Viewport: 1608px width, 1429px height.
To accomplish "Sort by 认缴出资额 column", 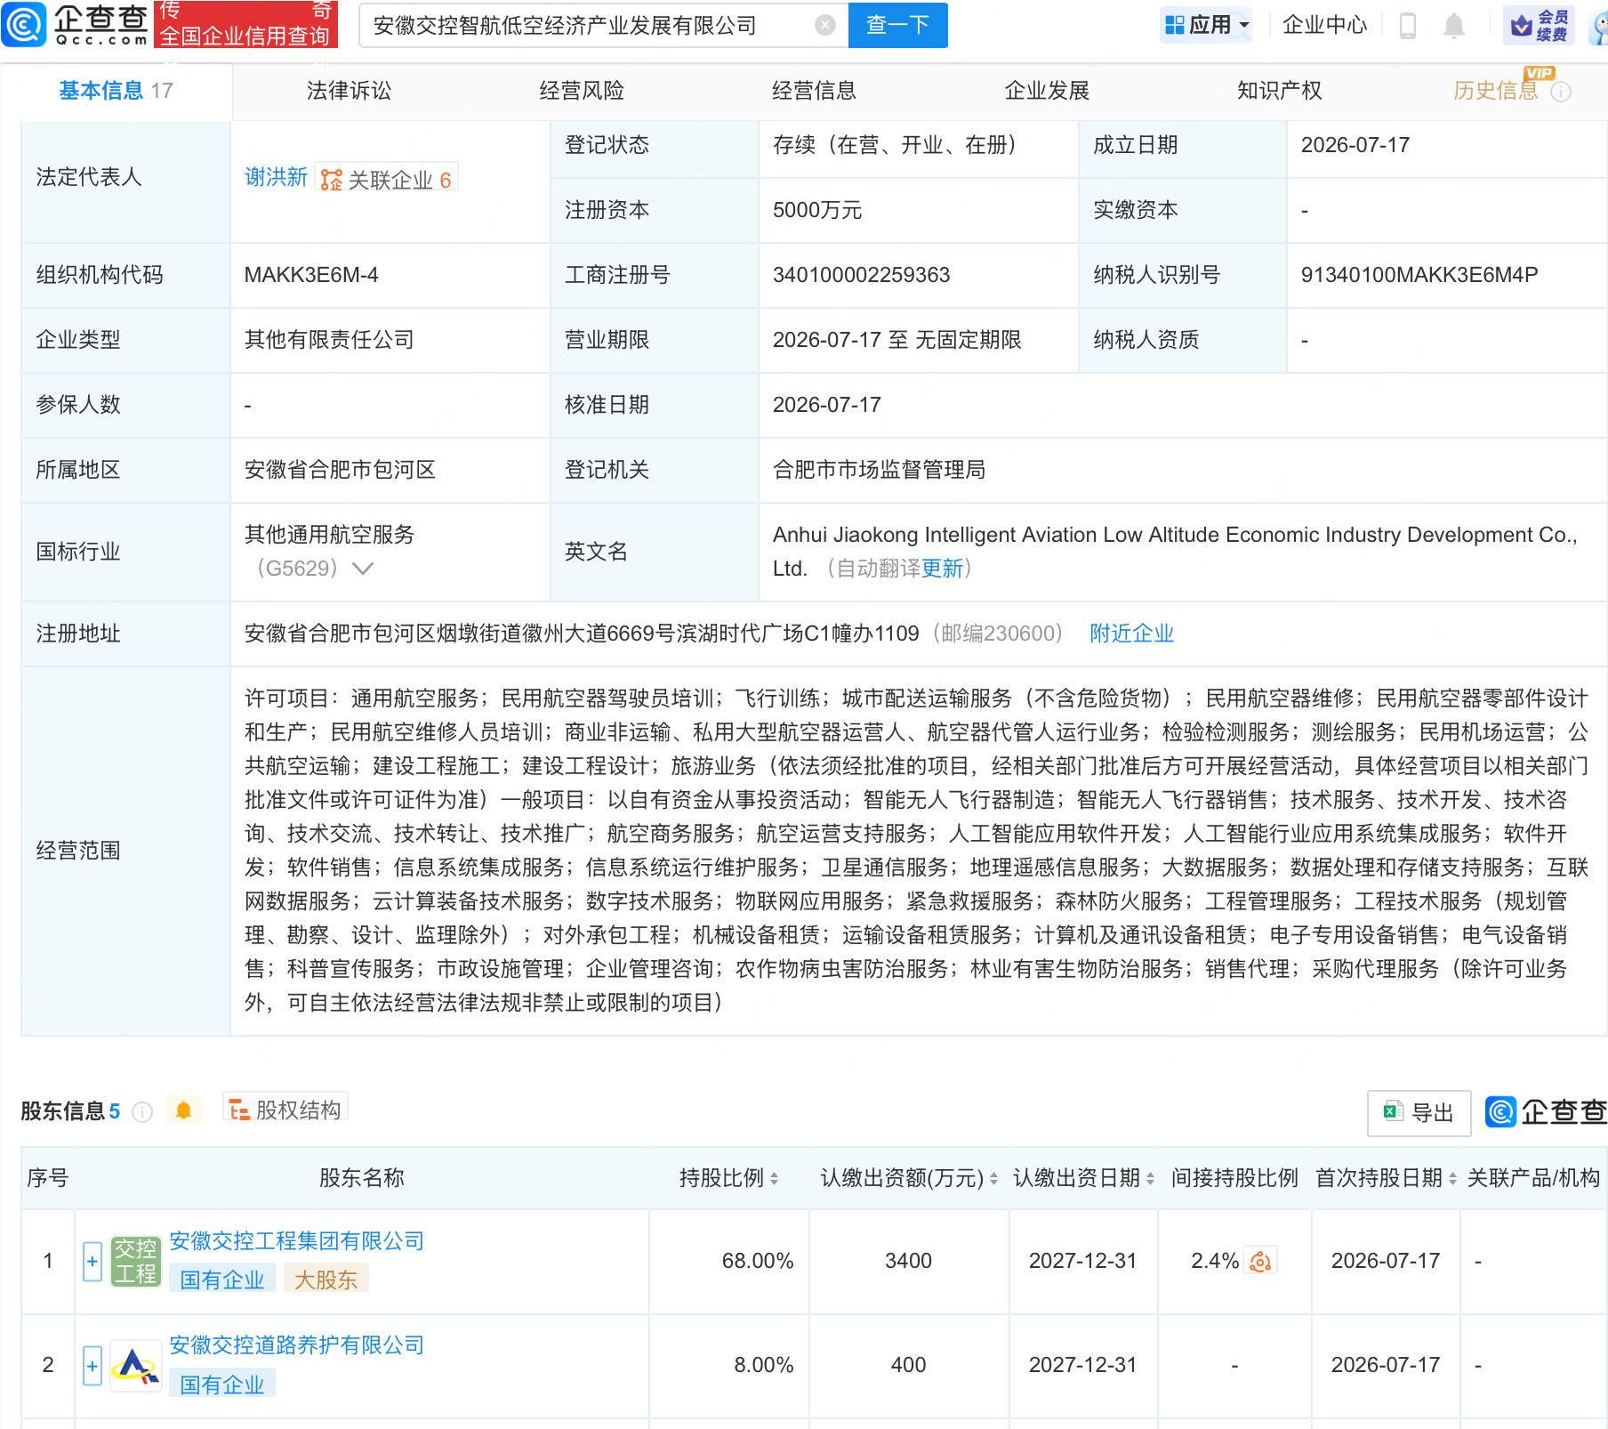I will [x=994, y=1178].
